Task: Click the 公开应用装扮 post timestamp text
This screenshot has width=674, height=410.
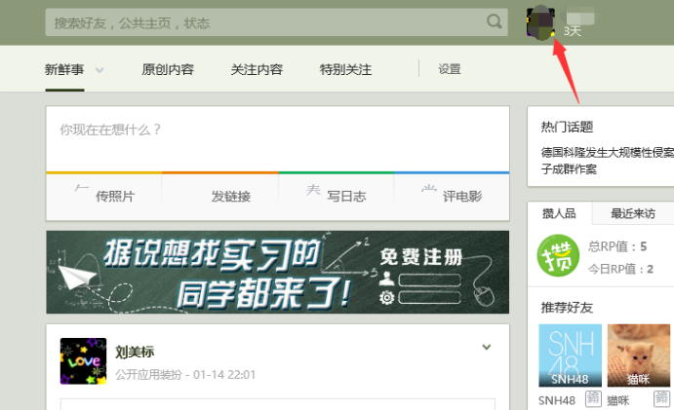Action: pyautogui.click(x=185, y=375)
